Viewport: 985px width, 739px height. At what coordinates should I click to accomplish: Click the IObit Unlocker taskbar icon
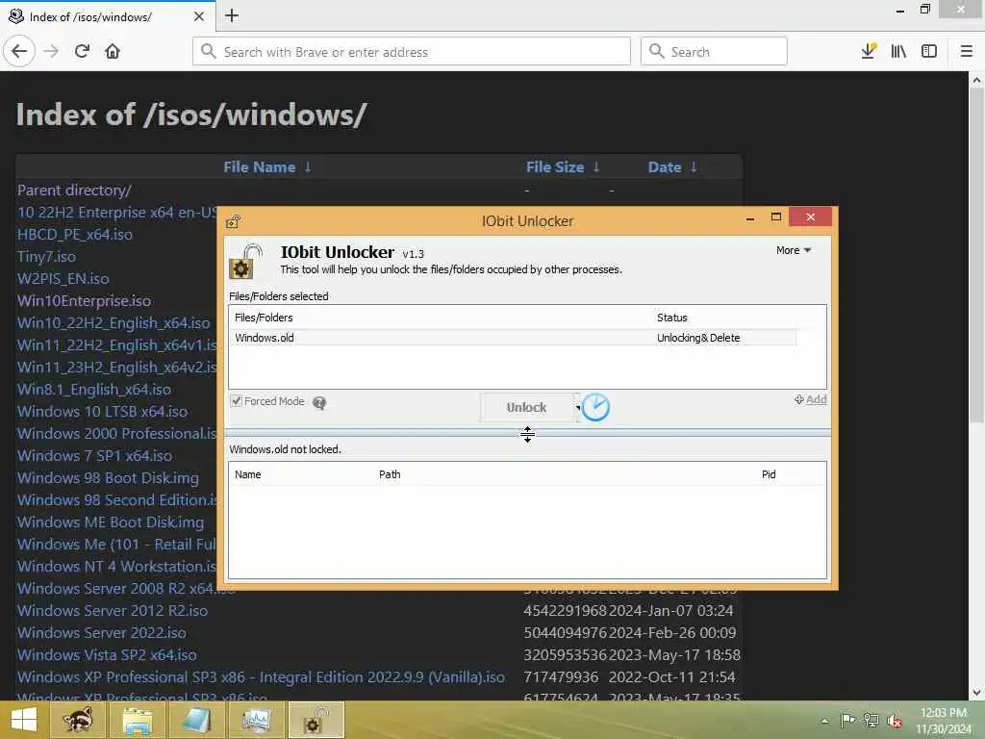[x=316, y=720]
